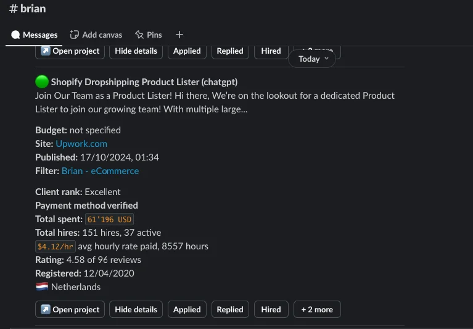Toggle Hide details below the Shopify job

136,309
